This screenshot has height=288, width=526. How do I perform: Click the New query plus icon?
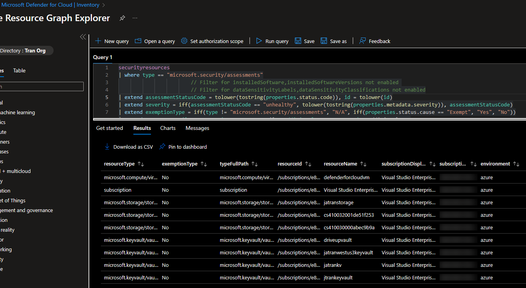(98, 41)
